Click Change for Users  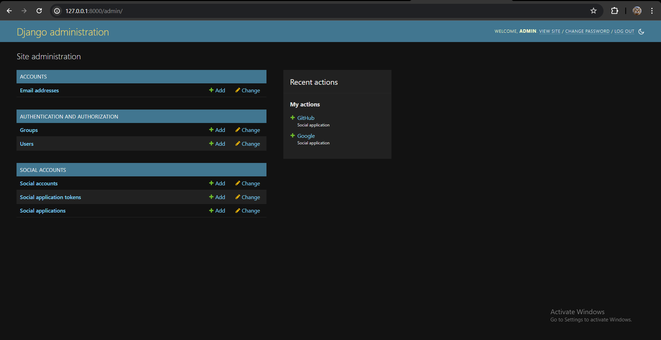click(248, 144)
